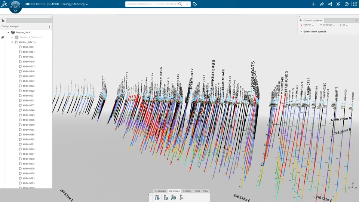Click the tag icon beside search
359x202 pixels.
195,4
